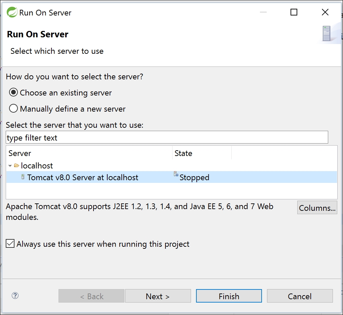Select 'Manually define a new server' option
The width and height of the screenshot is (343, 315).
(13, 109)
